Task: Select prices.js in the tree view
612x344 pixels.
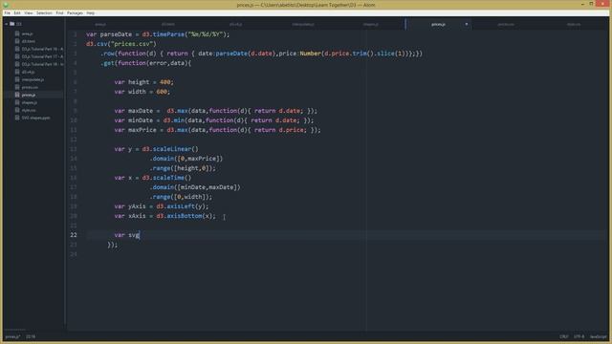Action: 29,95
